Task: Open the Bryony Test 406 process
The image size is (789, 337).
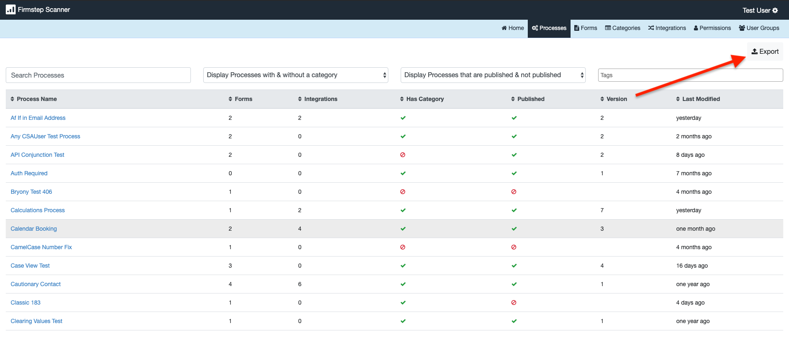Action: pos(31,192)
